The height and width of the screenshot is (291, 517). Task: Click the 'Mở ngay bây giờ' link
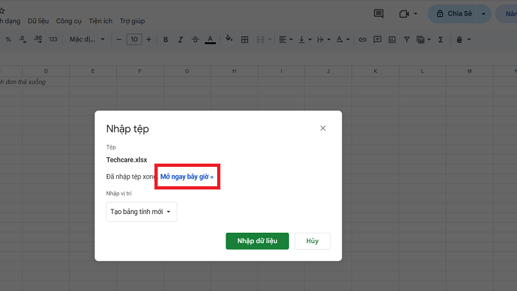187,177
